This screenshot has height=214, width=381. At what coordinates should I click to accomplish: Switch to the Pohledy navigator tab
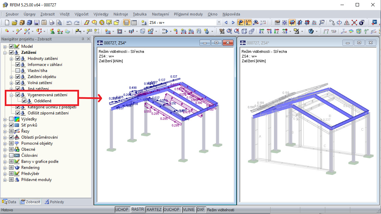coord(54,202)
